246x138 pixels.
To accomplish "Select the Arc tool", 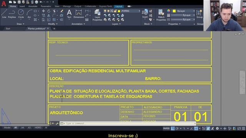I will click(29, 14).
